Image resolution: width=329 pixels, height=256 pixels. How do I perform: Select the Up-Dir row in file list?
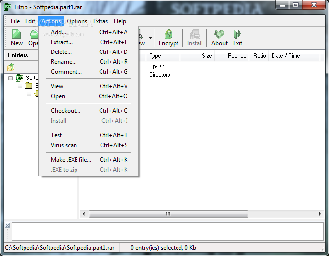point(232,66)
